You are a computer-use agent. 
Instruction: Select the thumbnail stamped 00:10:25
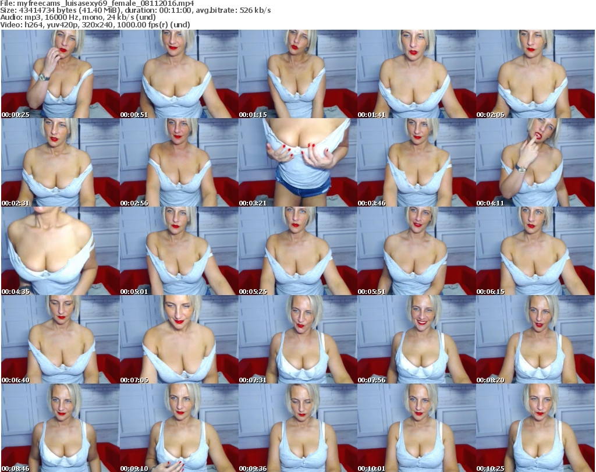[535, 428]
